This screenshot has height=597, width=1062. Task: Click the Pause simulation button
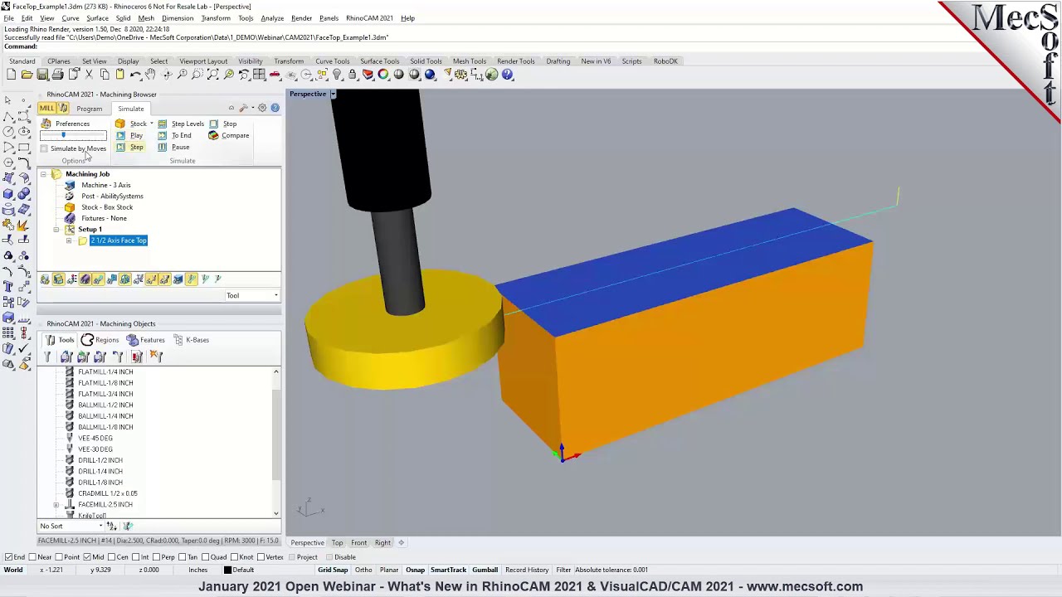173,147
